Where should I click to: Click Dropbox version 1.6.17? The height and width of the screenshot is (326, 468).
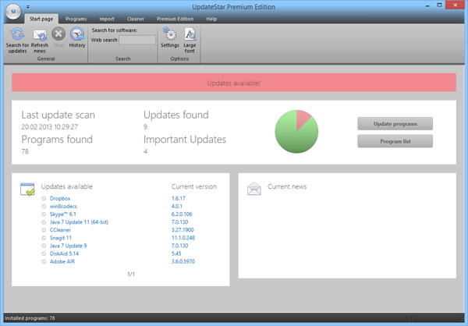click(x=178, y=198)
